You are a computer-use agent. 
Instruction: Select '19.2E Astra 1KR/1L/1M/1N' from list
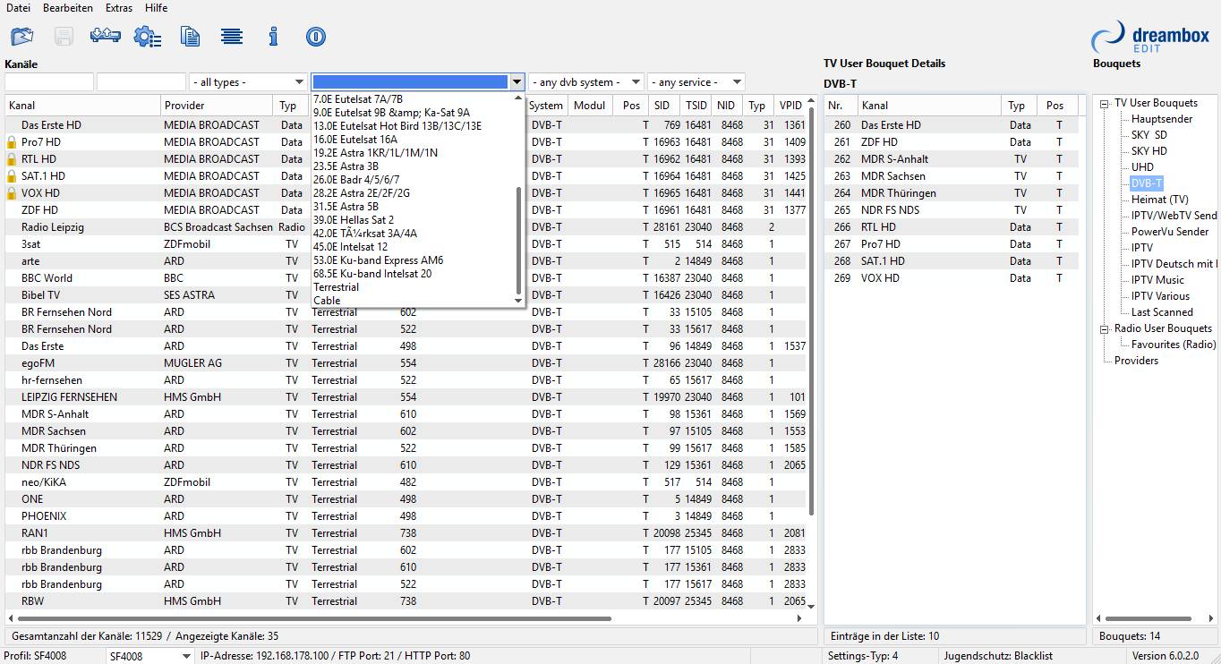click(375, 153)
